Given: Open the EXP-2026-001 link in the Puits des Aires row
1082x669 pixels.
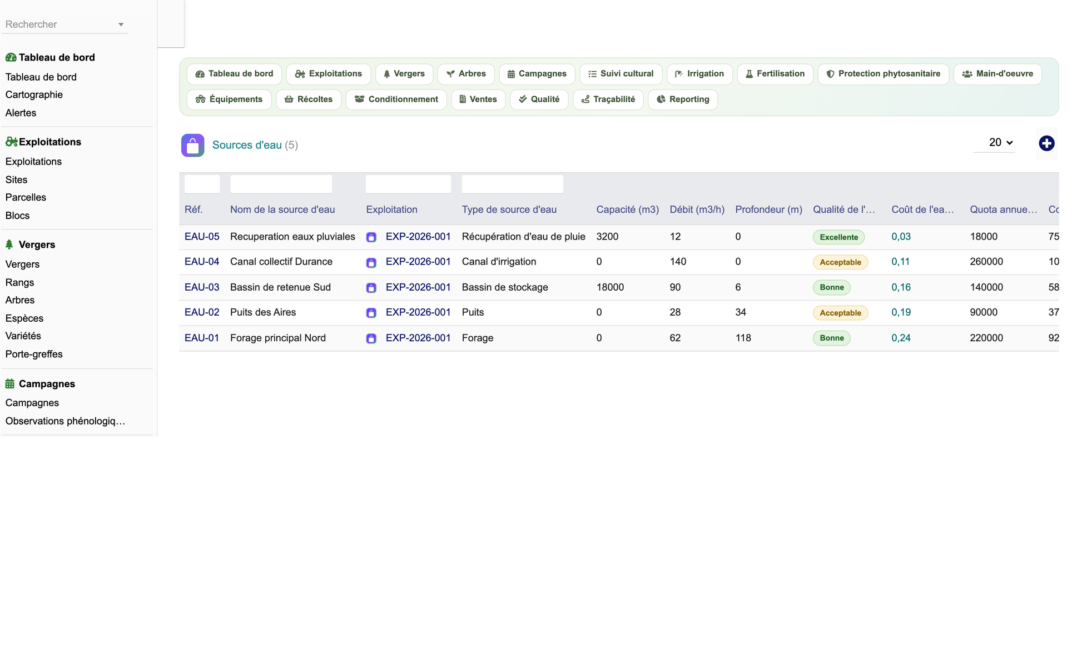Looking at the screenshot, I should [x=418, y=312].
